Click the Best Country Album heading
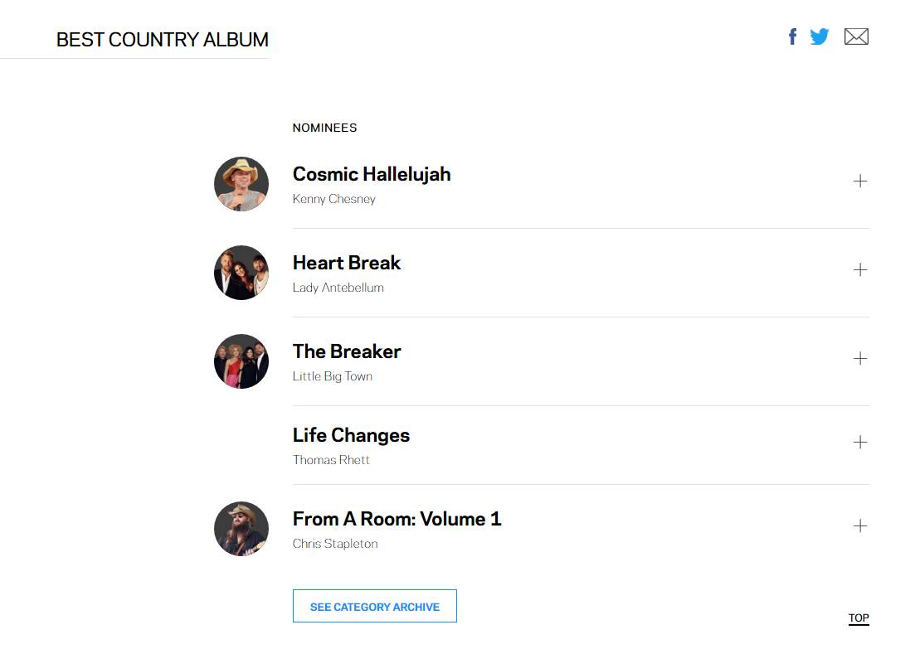915x649 pixels. pyautogui.click(x=163, y=40)
